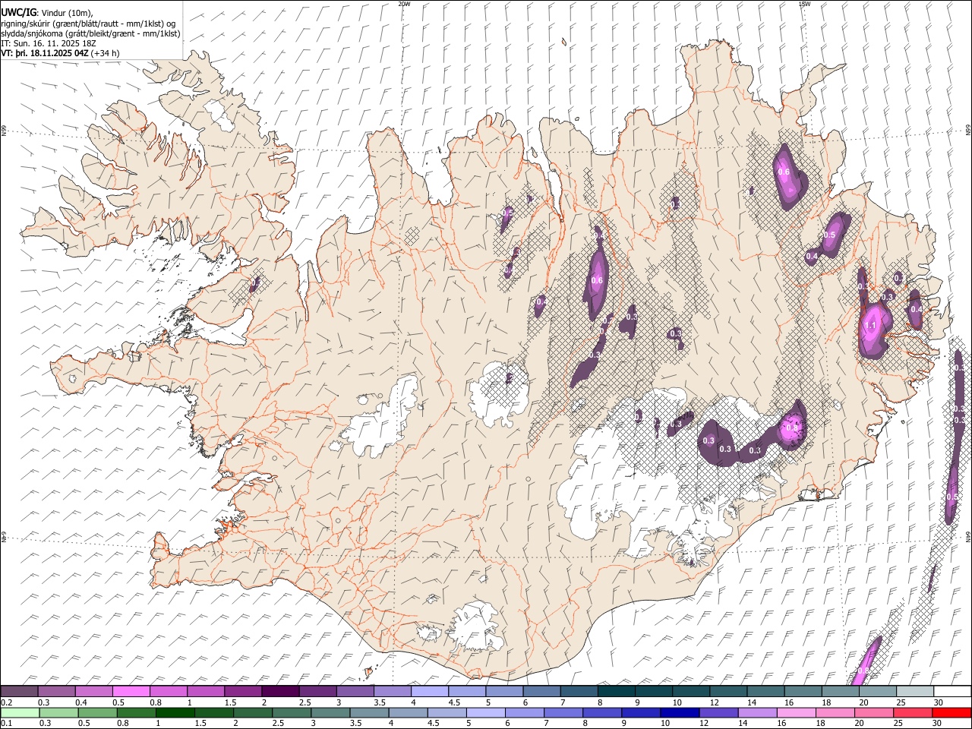The width and height of the screenshot is (972, 729).
Task: Click the '12' label under the snow legend
Action: pyautogui.click(x=715, y=702)
